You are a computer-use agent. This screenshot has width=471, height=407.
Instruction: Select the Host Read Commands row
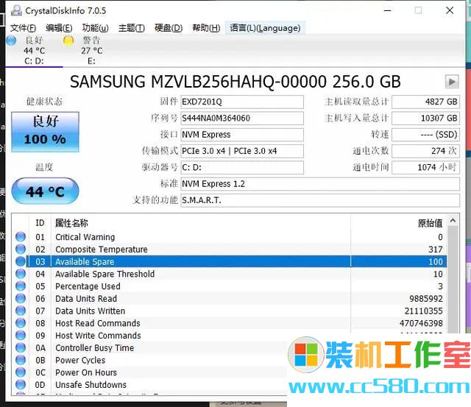[230, 323]
